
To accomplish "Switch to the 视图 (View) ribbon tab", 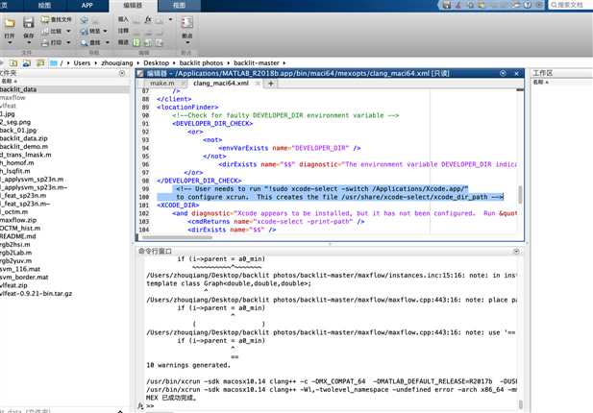I will click(179, 6).
